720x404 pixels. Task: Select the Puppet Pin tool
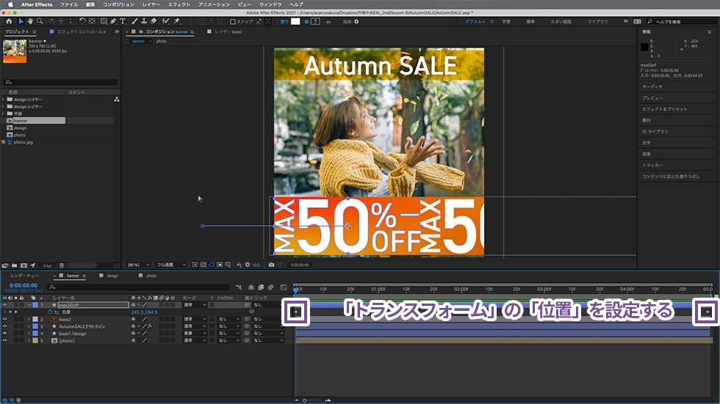click(x=177, y=21)
